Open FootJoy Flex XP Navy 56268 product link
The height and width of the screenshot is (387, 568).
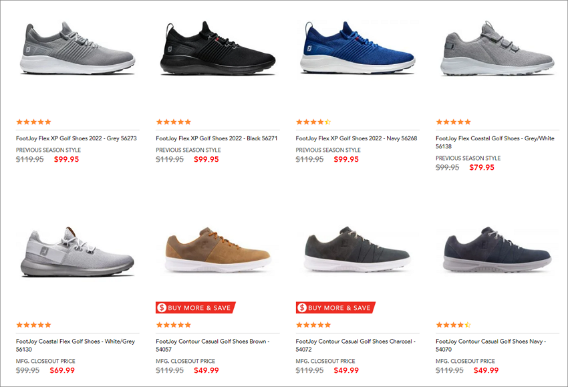(x=356, y=138)
